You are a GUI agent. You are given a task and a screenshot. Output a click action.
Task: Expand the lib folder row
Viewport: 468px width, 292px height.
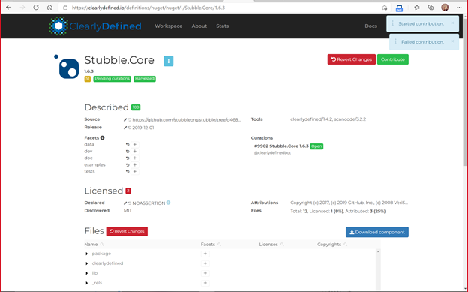(86, 273)
